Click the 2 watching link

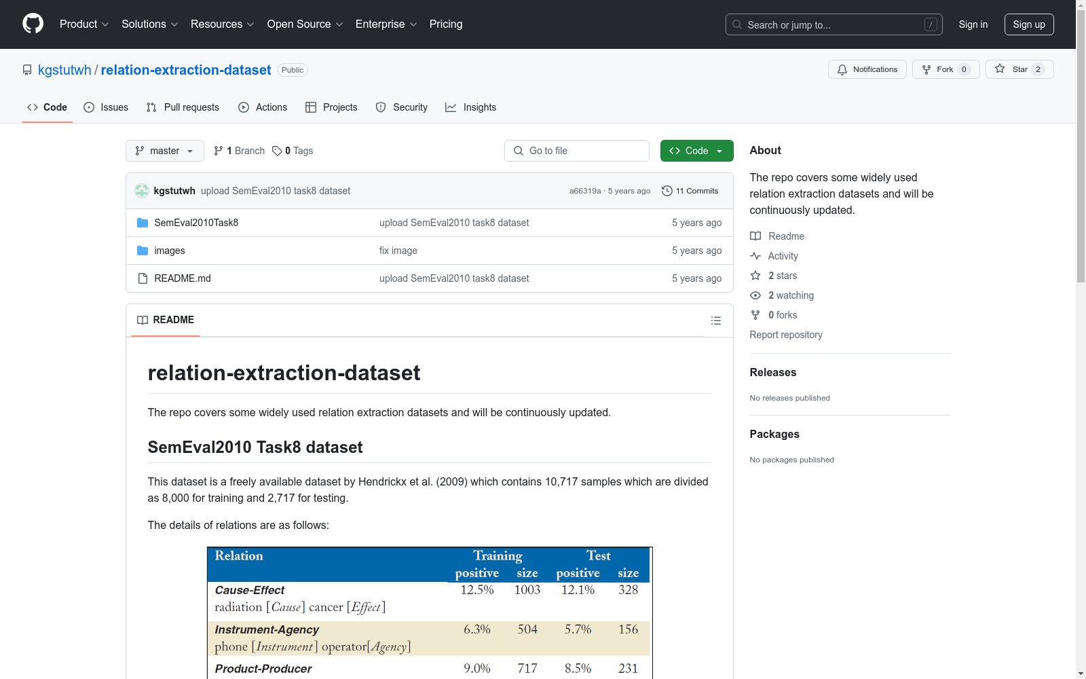pyautogui.click(x=791, y=295)
